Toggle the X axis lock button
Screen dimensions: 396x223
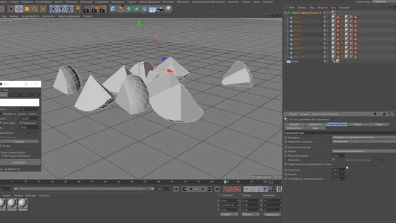53,9
